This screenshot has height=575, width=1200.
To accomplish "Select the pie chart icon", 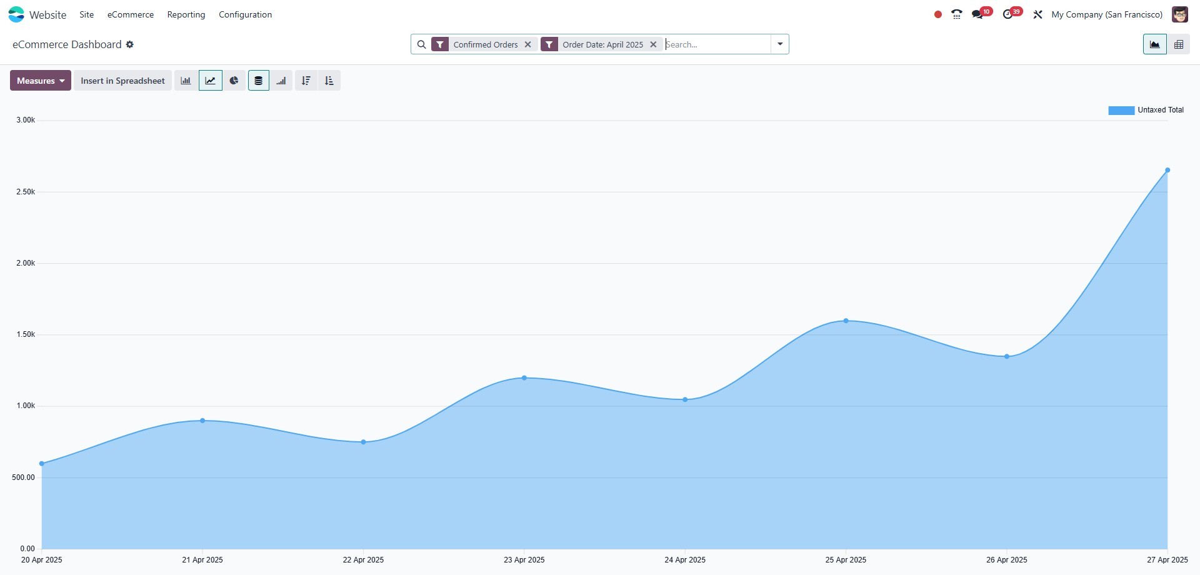I will 234,81.
